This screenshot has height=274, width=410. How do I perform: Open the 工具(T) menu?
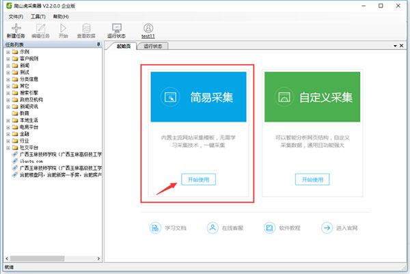[x=38, y=16]
